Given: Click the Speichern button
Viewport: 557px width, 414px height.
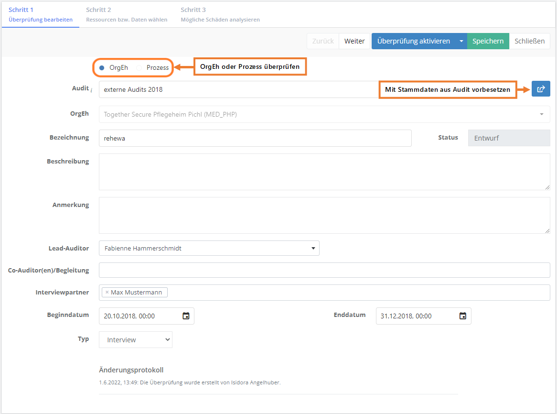Looking at the screenshot, I should click(x=488, y=41).
